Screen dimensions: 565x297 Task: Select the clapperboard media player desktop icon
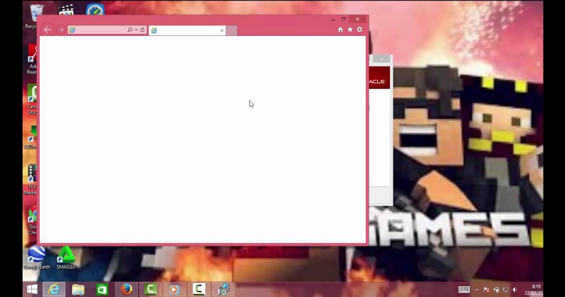tap(65, 10)
